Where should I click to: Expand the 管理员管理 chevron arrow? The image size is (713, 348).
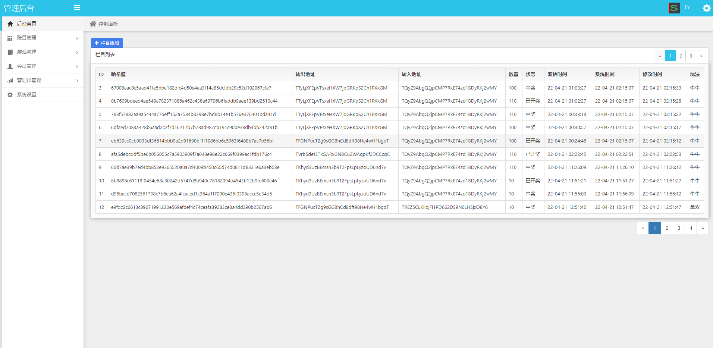click(x=77, y=81)
